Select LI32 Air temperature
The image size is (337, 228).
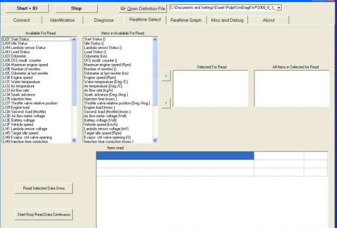point(36,86)
